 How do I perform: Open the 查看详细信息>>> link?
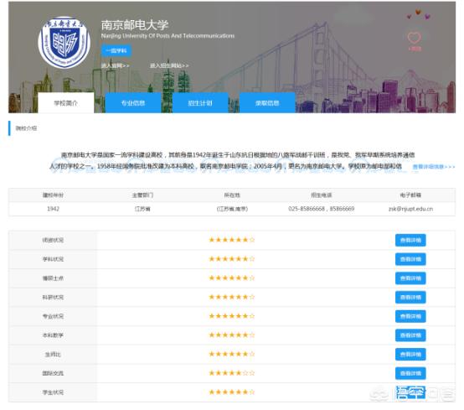coord(434,167)
